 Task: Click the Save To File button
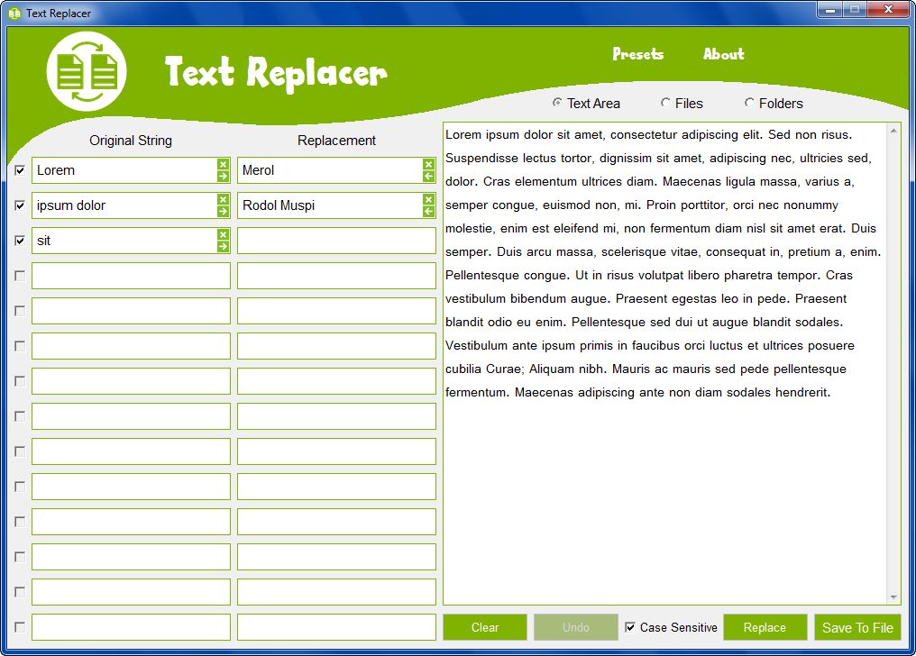tap(857, 627)
